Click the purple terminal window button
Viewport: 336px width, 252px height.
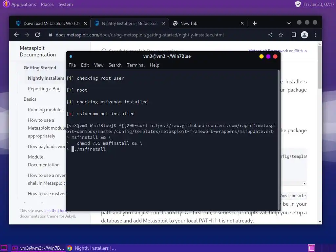coord(268,56)
